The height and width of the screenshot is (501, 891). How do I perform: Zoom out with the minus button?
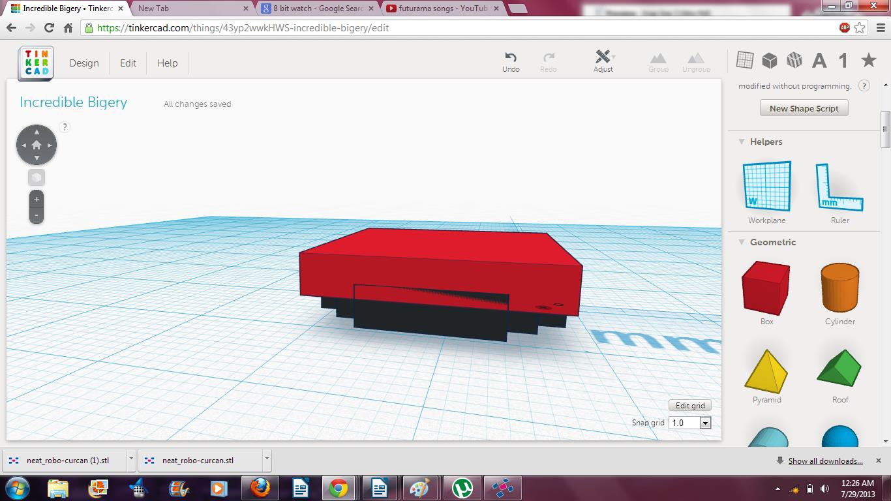click(37, 215)
